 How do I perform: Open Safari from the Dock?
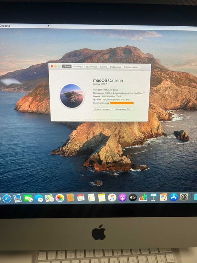coord(7,198)
